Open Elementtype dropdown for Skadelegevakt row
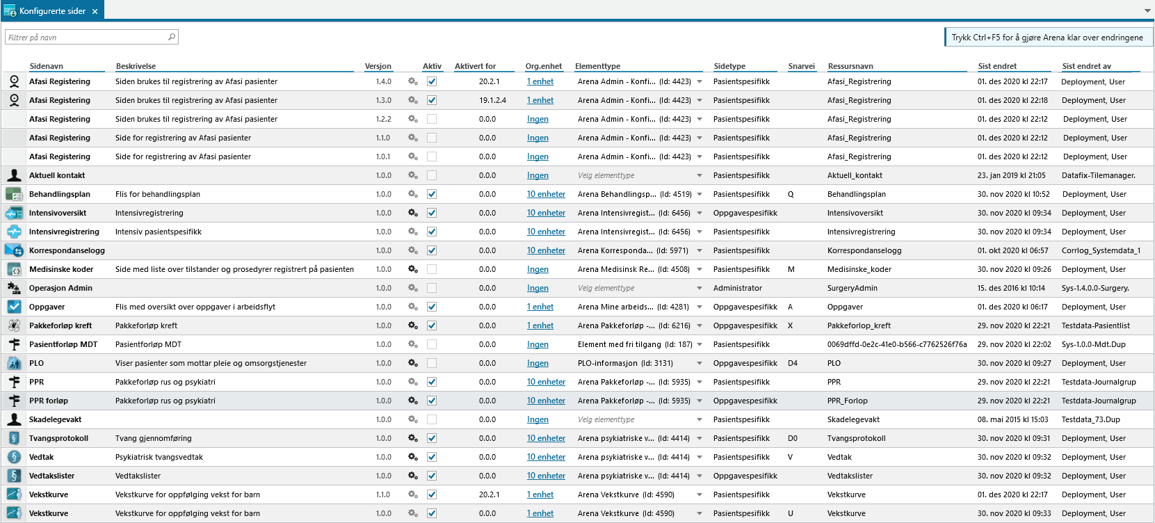 pos(700,419)
